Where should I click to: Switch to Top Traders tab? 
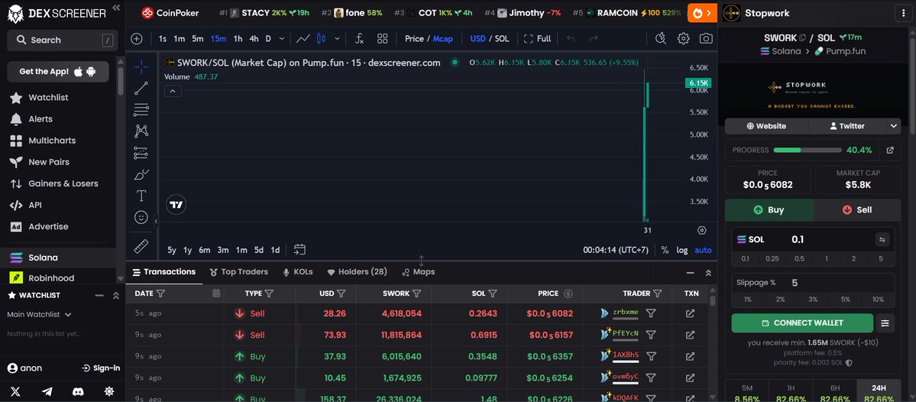click(x=238, y=272)
